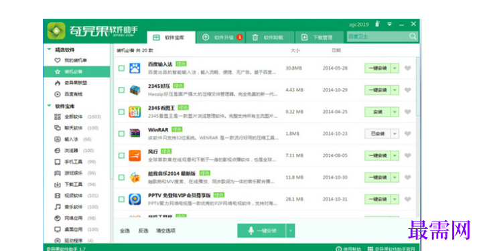This screenshot has width=483, height=251.
Task: Click the 奇异果 app logo
Action: click(56, 30)
